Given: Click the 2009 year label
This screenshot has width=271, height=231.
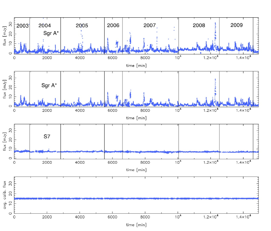Looking at the screenshot, I should click(x=237, y=25).
